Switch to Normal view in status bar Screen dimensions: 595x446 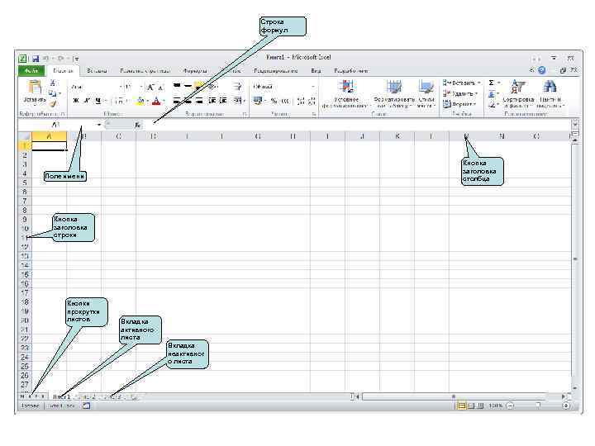tap(461, 406)
